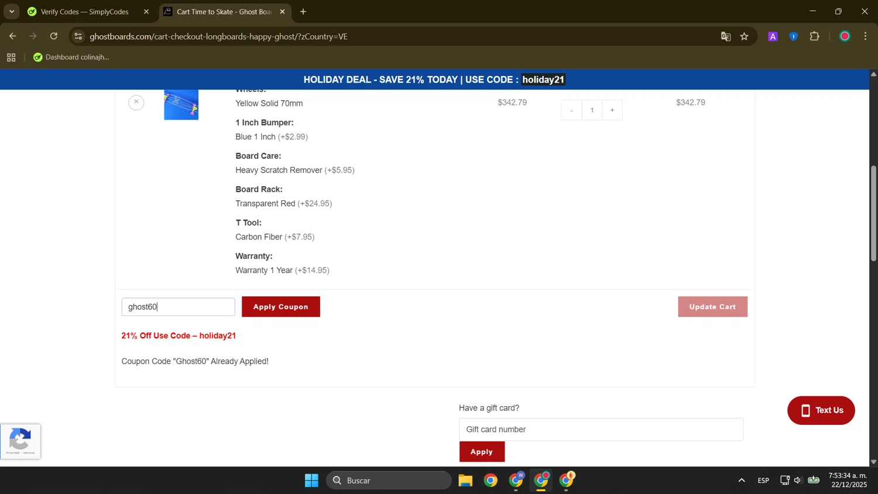This screenshot has width=878, height=494.
Task: View site information icon in address bar
Action: point(78,36)
